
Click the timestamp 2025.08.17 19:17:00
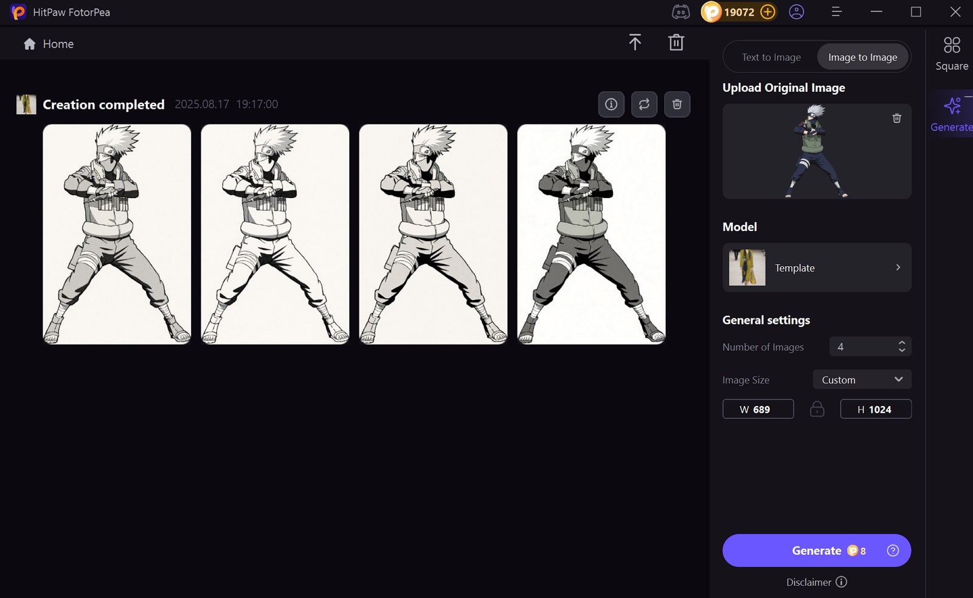click(226, 104)
